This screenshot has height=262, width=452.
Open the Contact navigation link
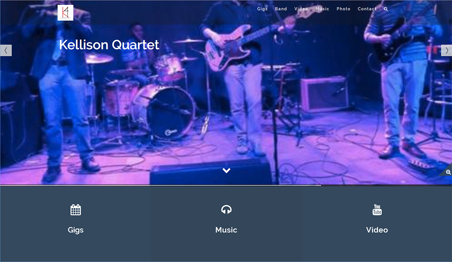point(367,9)
